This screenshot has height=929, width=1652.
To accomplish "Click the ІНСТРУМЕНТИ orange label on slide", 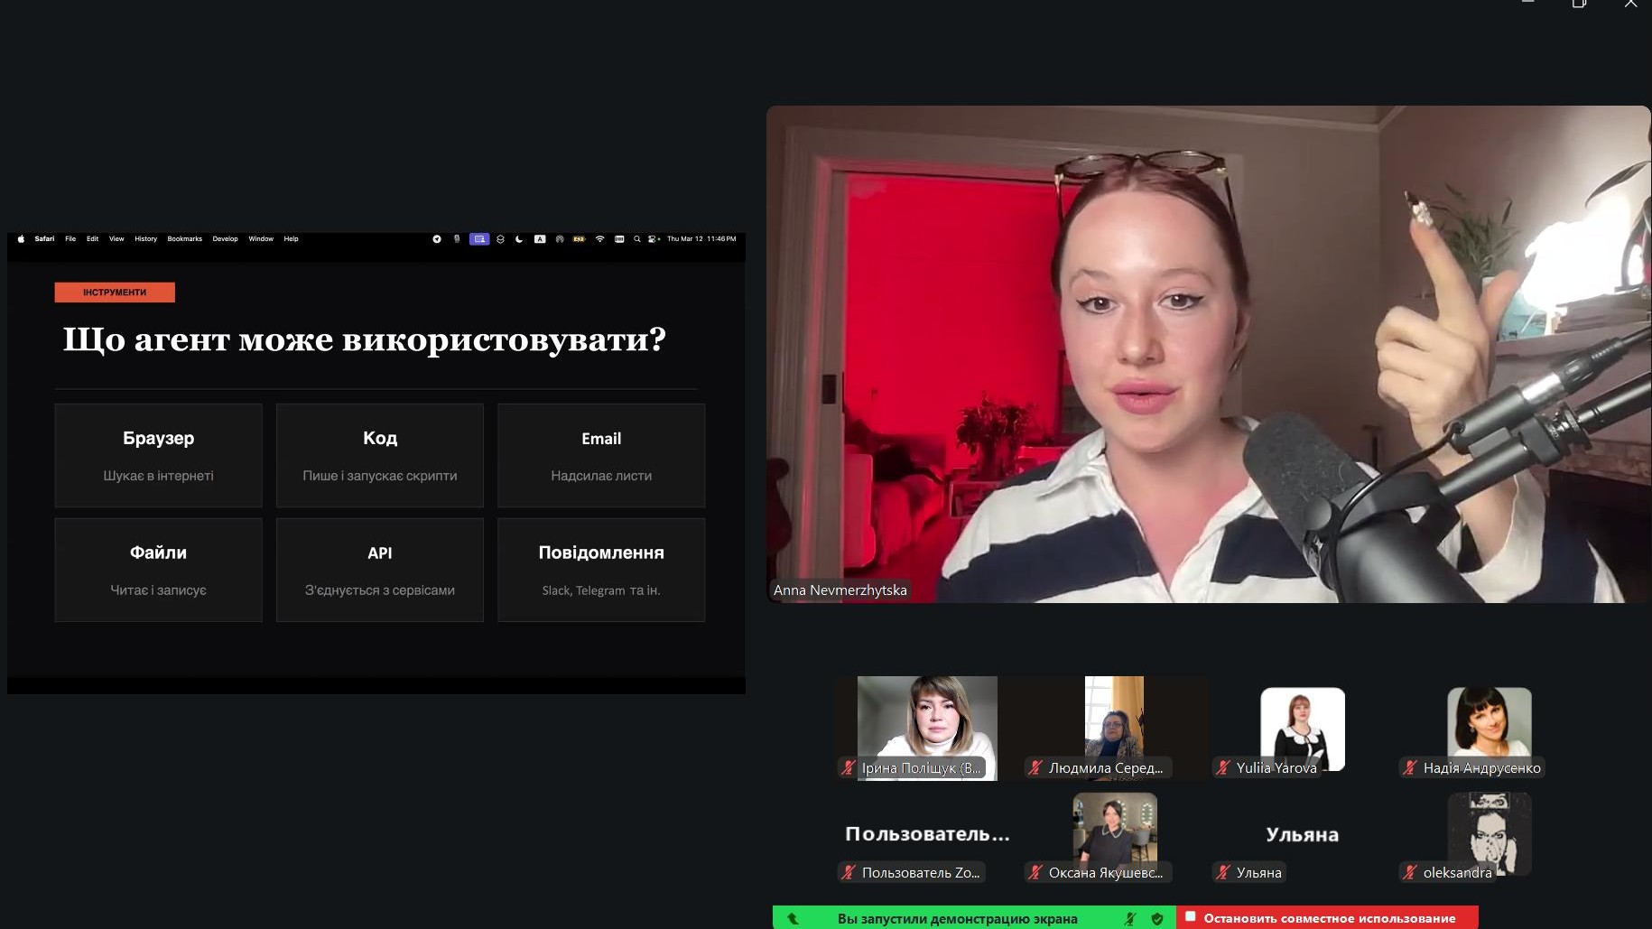I will [115, 293].
